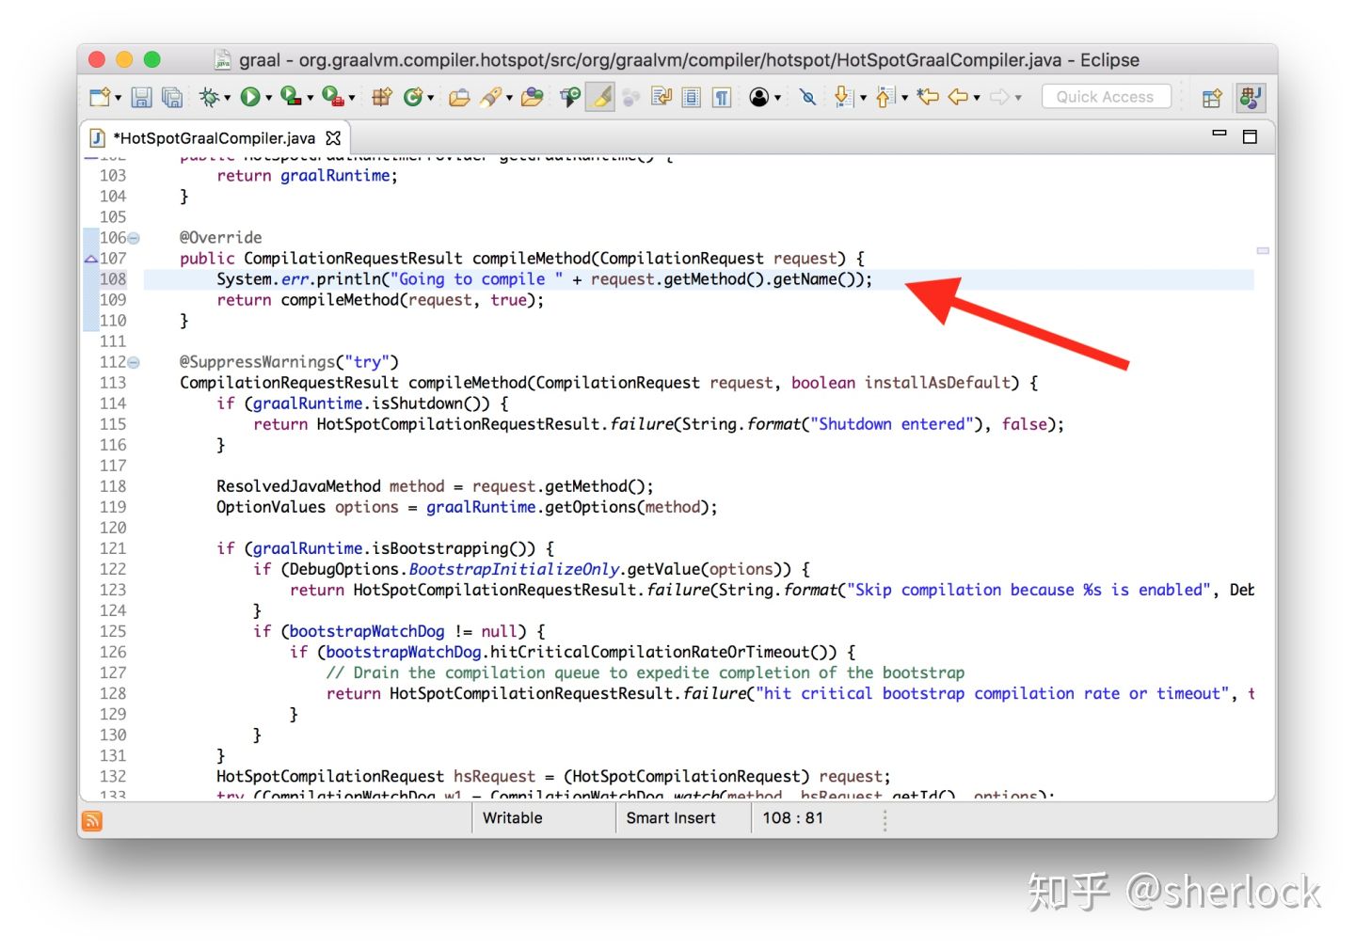Click isBootstrapping() on line 121
1355x949 pixels.
[454, 548]
